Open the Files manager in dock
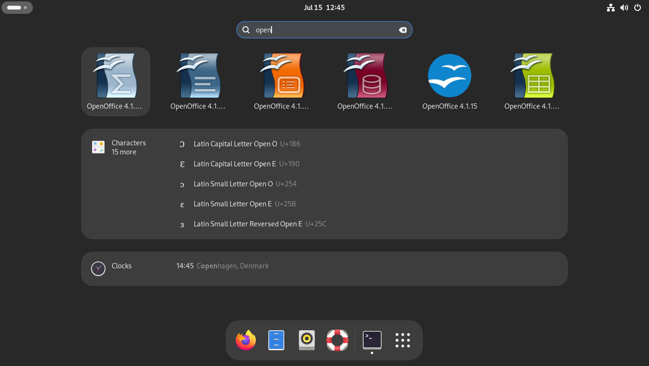 [x=276, y=340]
